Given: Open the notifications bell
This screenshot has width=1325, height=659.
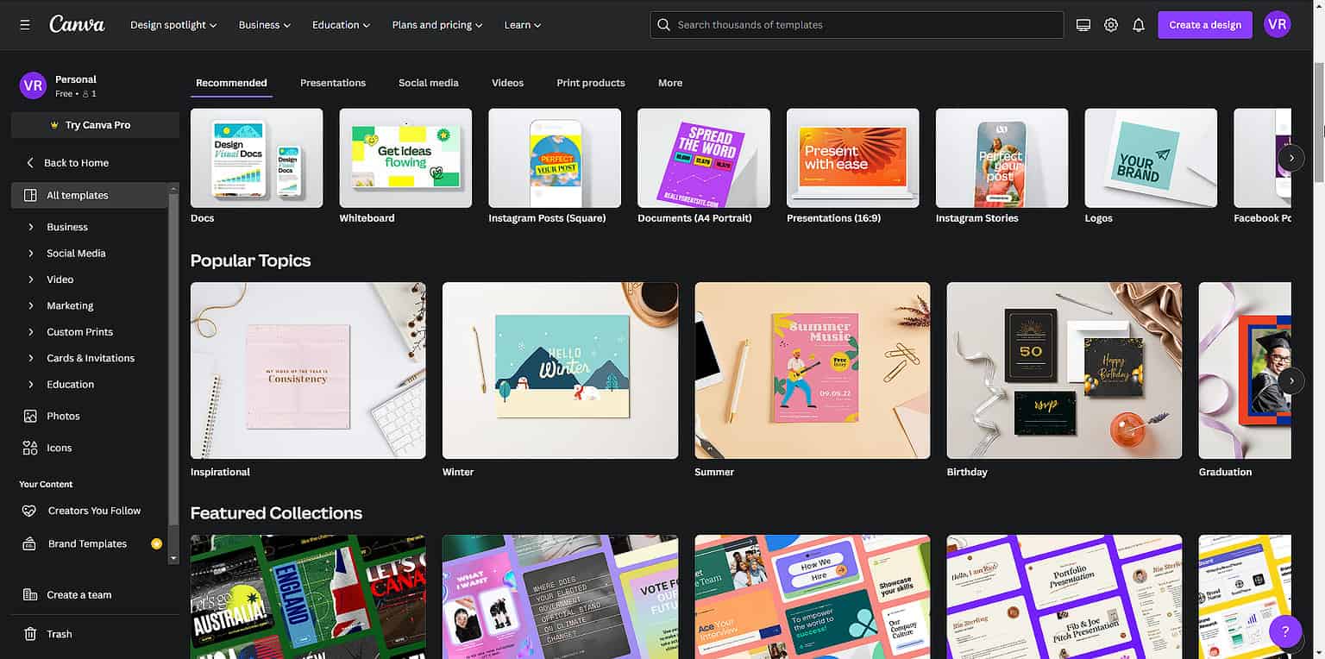Looking at the screenshot, I should (1139, 24).
